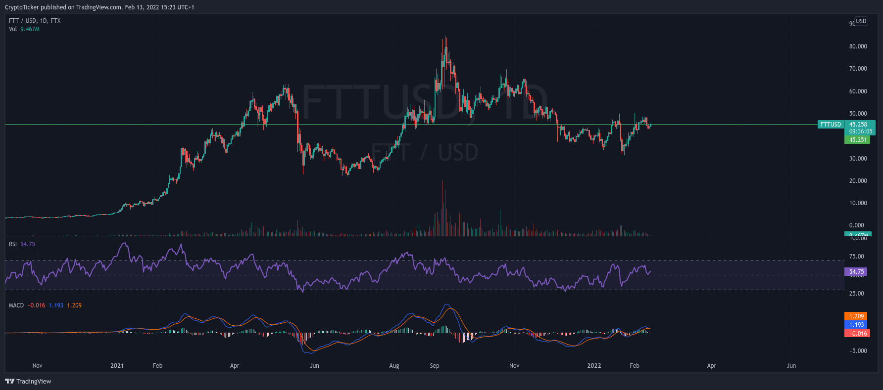
Task: Click the purple RSI 54.75 value badge
Action: coord(856,272)
